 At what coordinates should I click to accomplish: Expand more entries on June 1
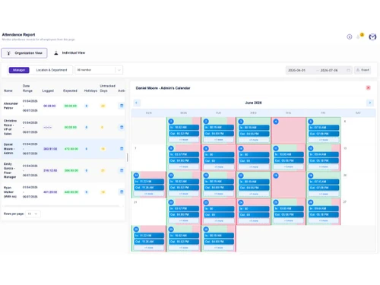184,140
